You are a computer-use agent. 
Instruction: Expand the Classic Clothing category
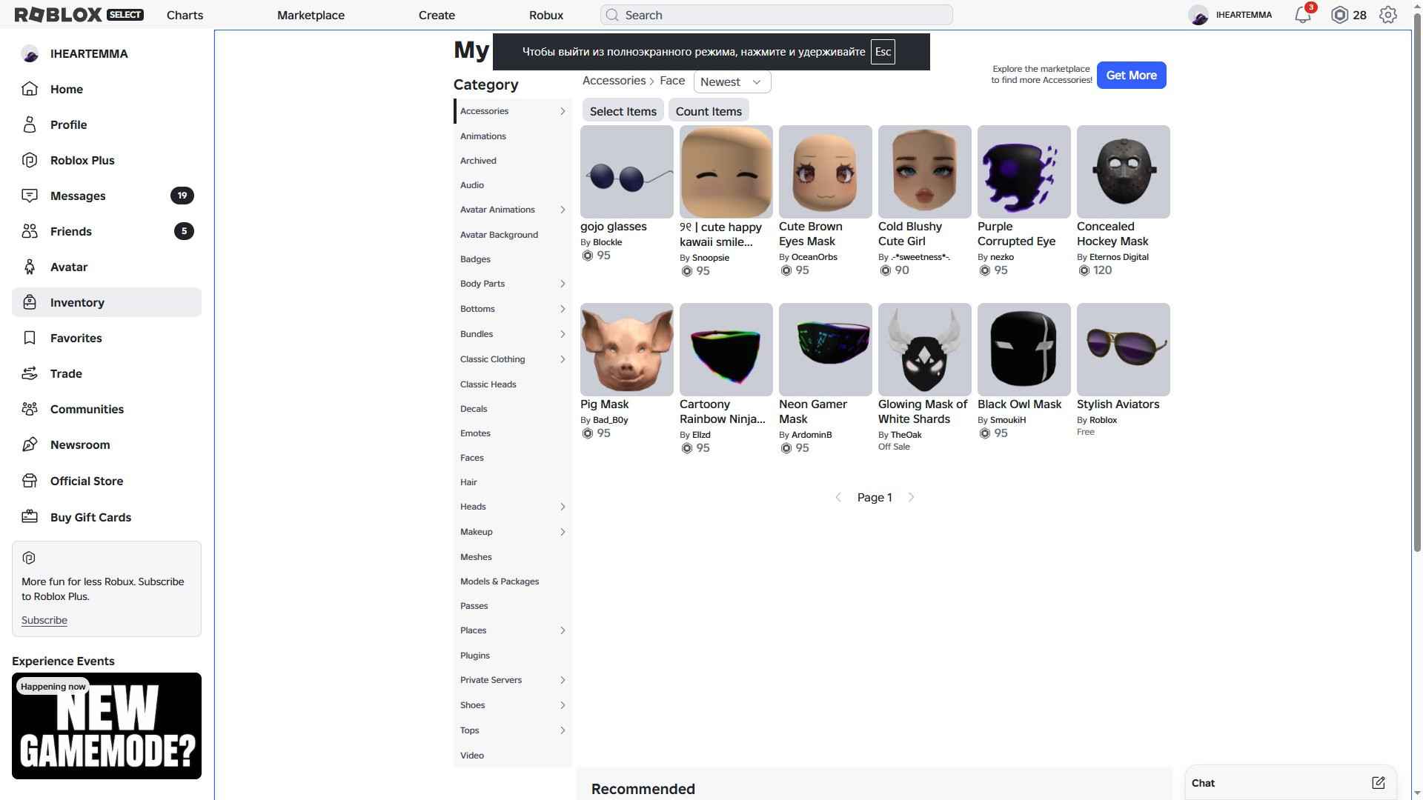563,359
